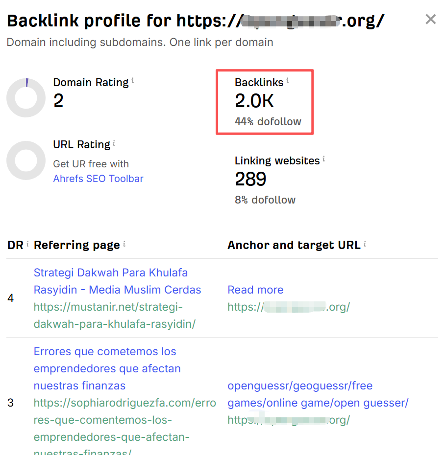446x455 pixels.
Task: Click info icon beside Domain Rating
Action: click(133, 80)
